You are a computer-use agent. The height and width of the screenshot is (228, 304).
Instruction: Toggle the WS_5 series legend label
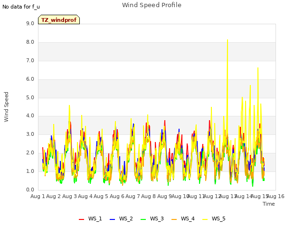[x=218, y=218]
